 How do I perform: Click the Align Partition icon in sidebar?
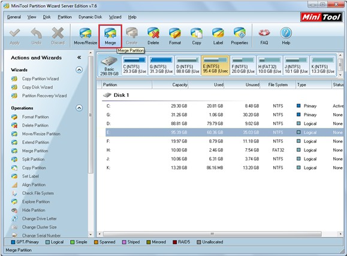coord(14,185)
